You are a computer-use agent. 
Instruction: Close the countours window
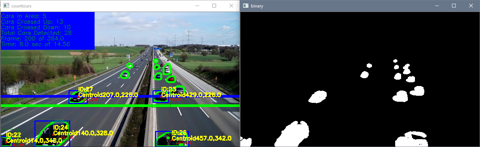point(231,6)
